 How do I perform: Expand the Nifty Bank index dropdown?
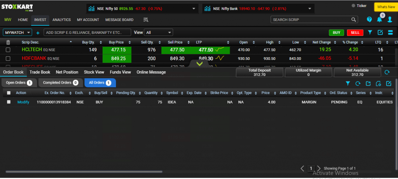point(310,9)
